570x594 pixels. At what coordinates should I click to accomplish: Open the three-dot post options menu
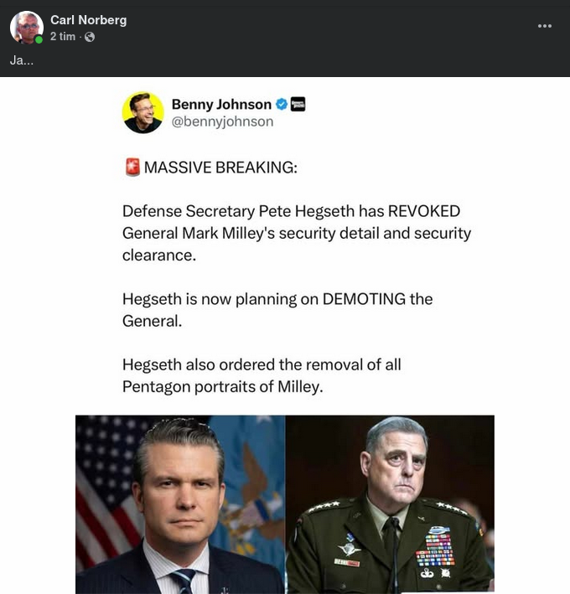click(x=545, y=26)
